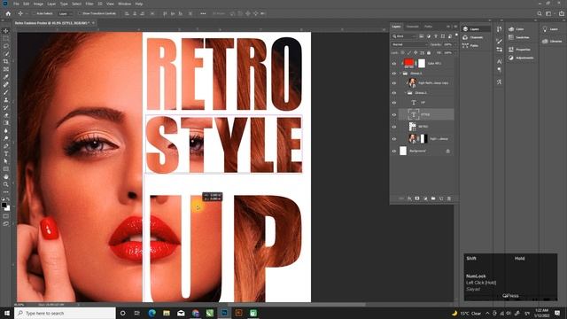This screenshot has width=567, height=319.
Task: Open the Filter menu
Action: point(89,4)
